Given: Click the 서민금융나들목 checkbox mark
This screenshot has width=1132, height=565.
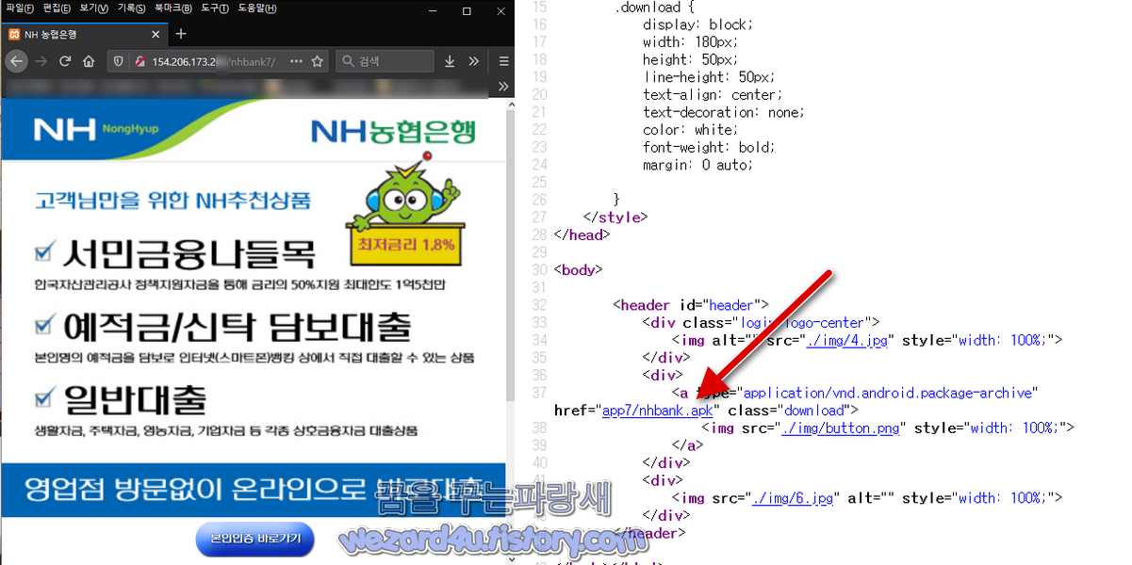Looking at the screenshot, I should coord(44,252).
